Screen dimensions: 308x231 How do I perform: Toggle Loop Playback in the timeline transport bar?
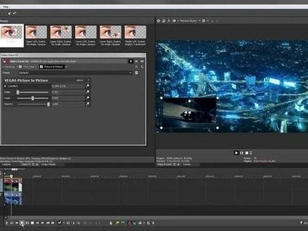pyautogui.click(x=12, y=223)
